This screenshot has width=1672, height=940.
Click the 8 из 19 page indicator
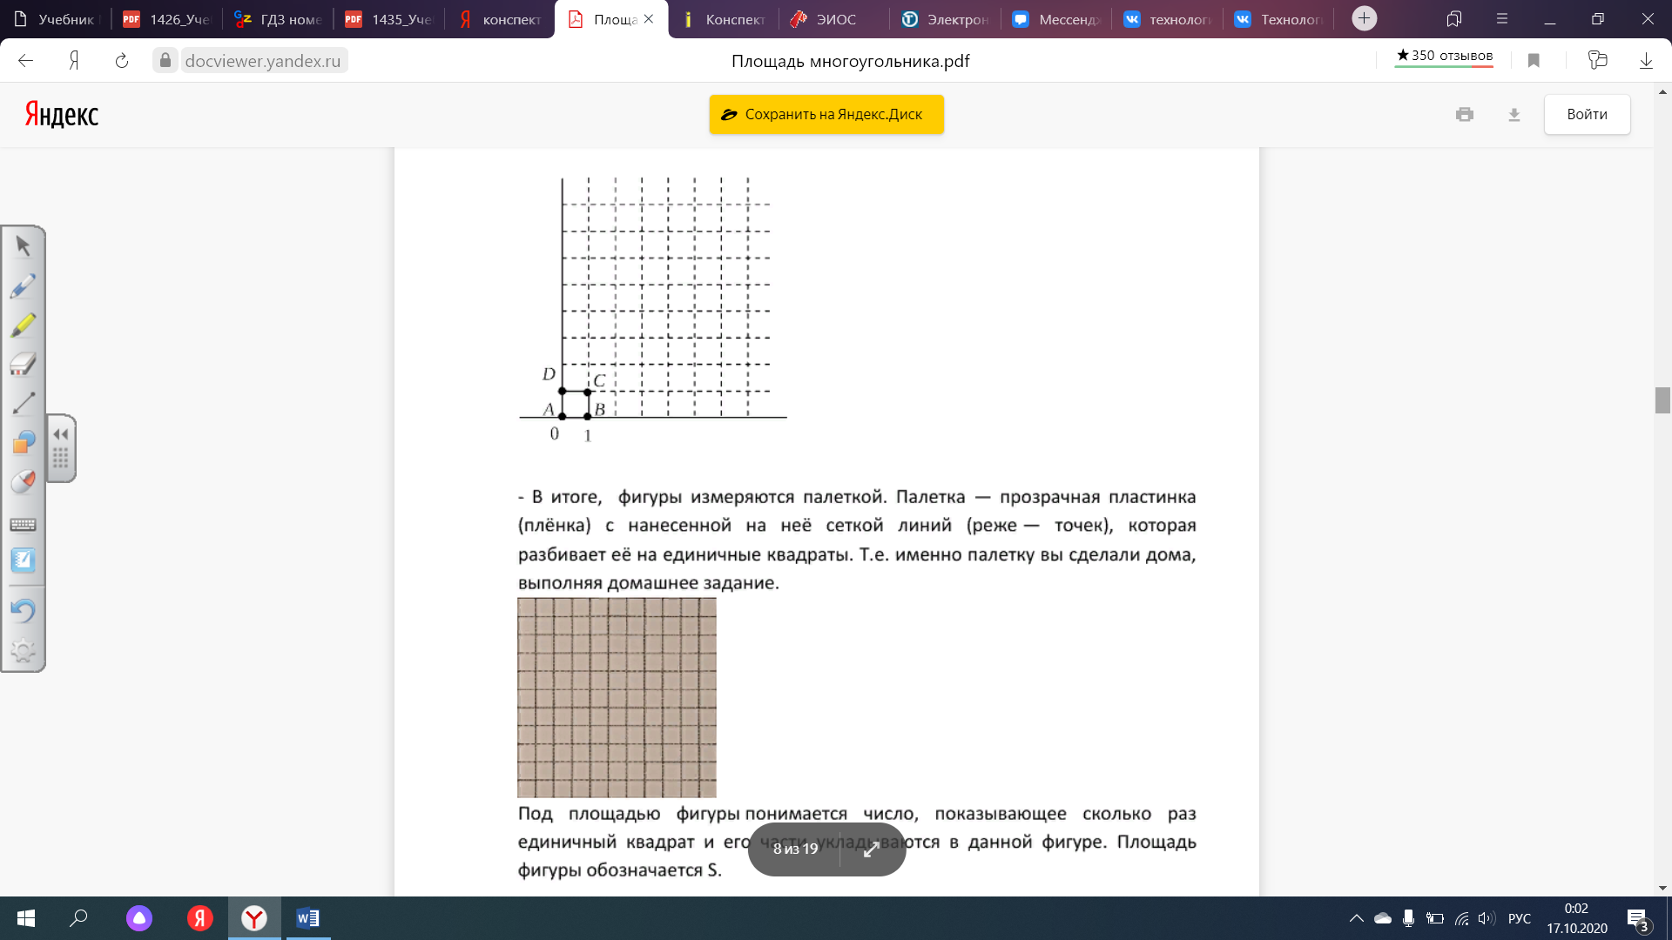795,849
